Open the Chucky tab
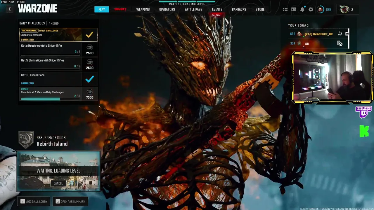The height and width of the screenshot is (210, 374). pyautogui.click(x=120, y=9)
